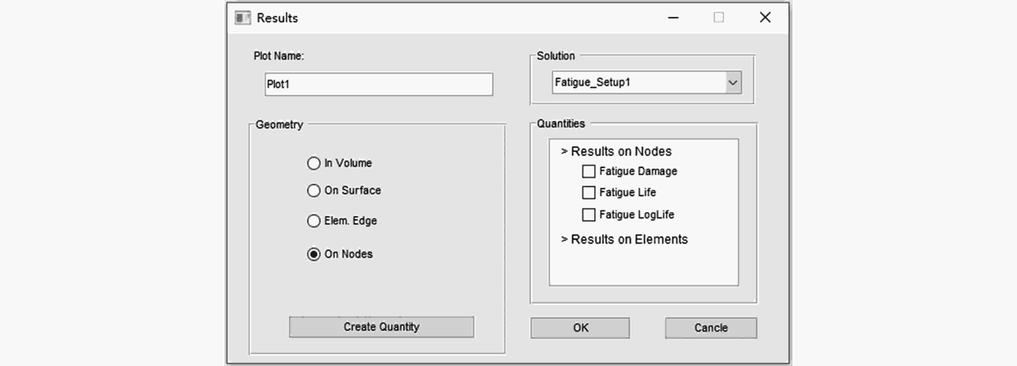Select the On Nodes radio button
Screen dimensions: 1017x366
point(314,254)
